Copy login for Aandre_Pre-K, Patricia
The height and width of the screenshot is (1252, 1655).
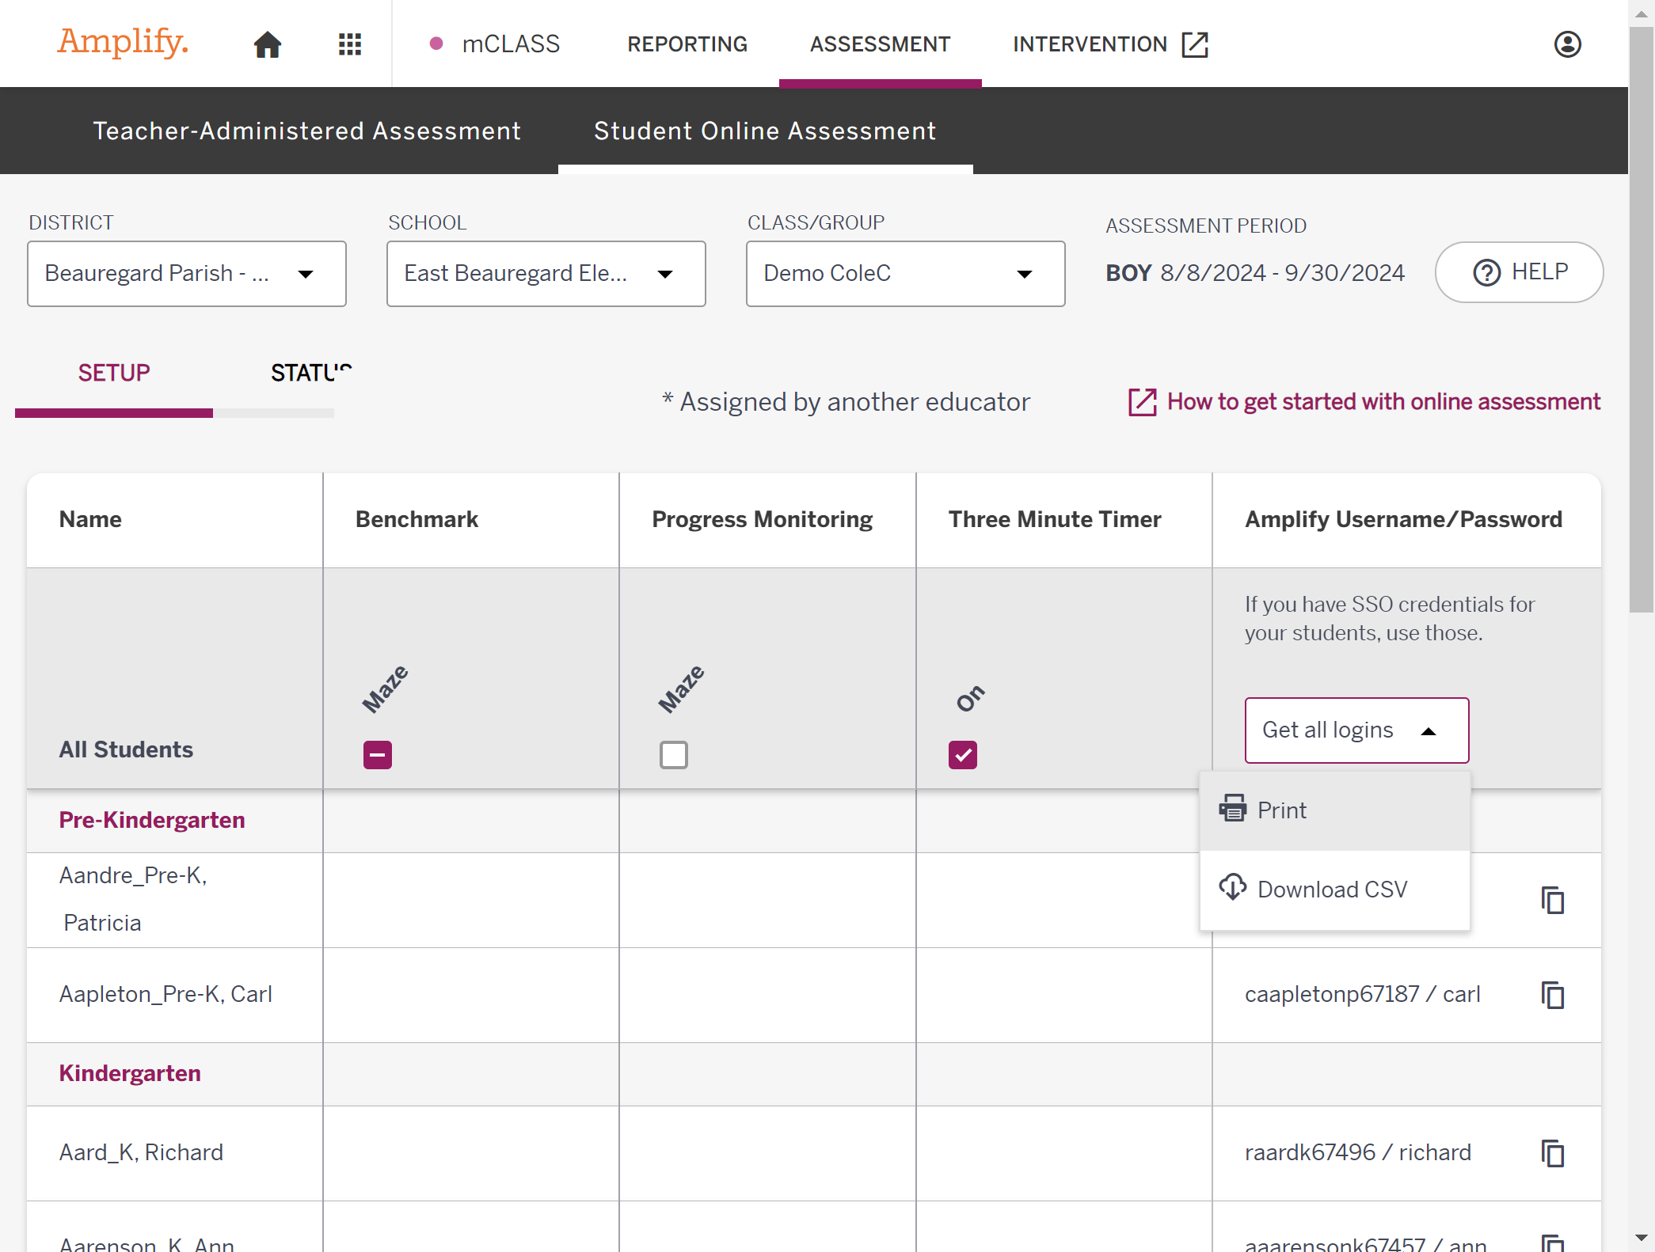1553,900
